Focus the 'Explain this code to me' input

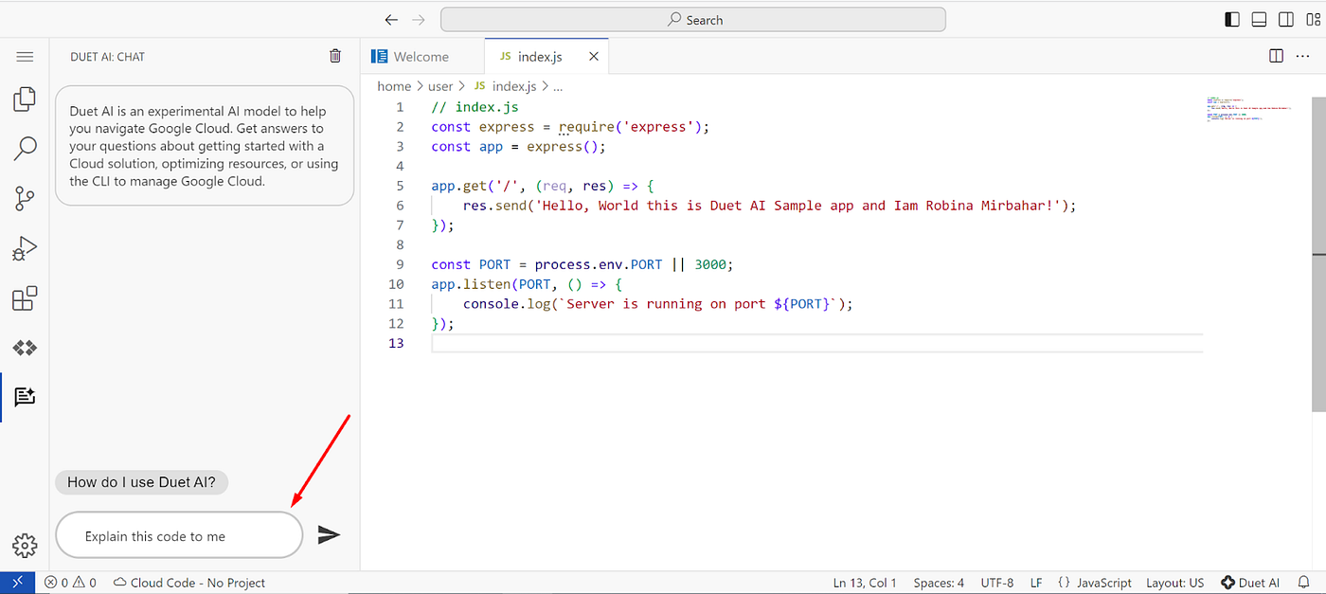point(179,536)
